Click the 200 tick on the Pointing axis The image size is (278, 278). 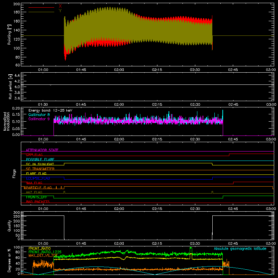pos(17,4)
